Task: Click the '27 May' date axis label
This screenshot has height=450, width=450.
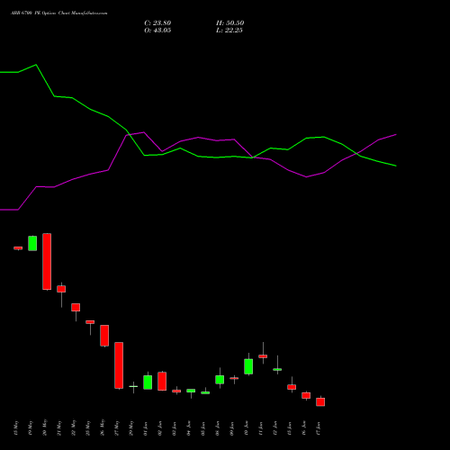Action: (x=117, y=427)
